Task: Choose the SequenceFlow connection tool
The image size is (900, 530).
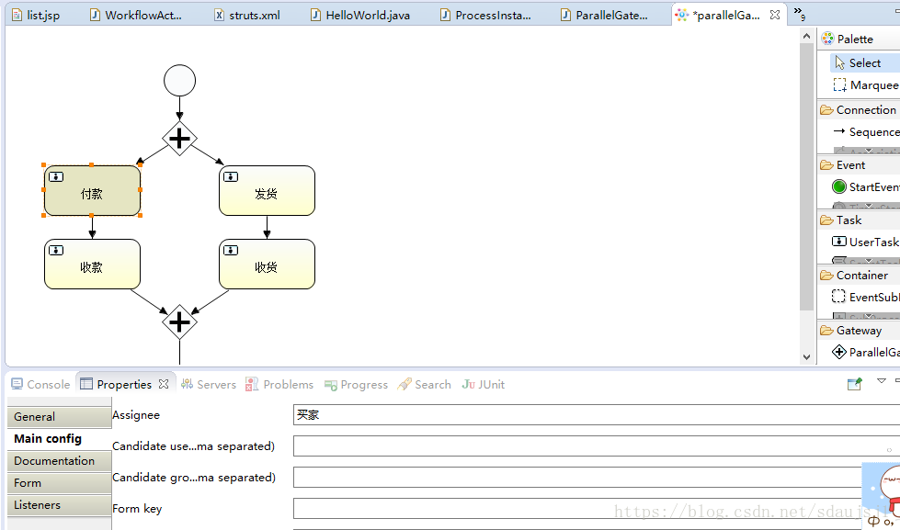Action: tap(866, 131)
